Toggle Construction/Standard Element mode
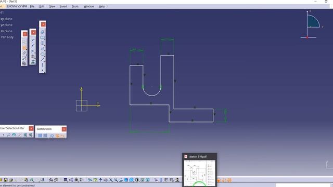 [52, 136]
